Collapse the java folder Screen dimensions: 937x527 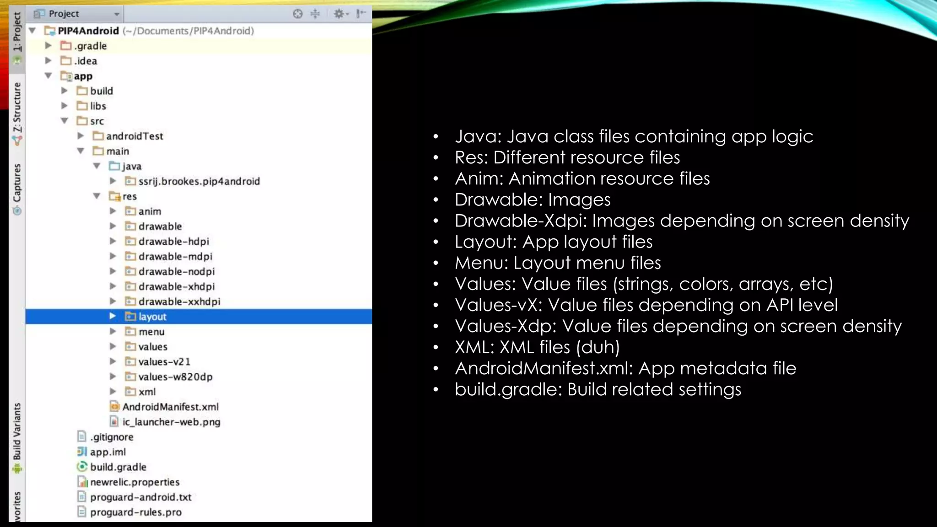(97, 166)
